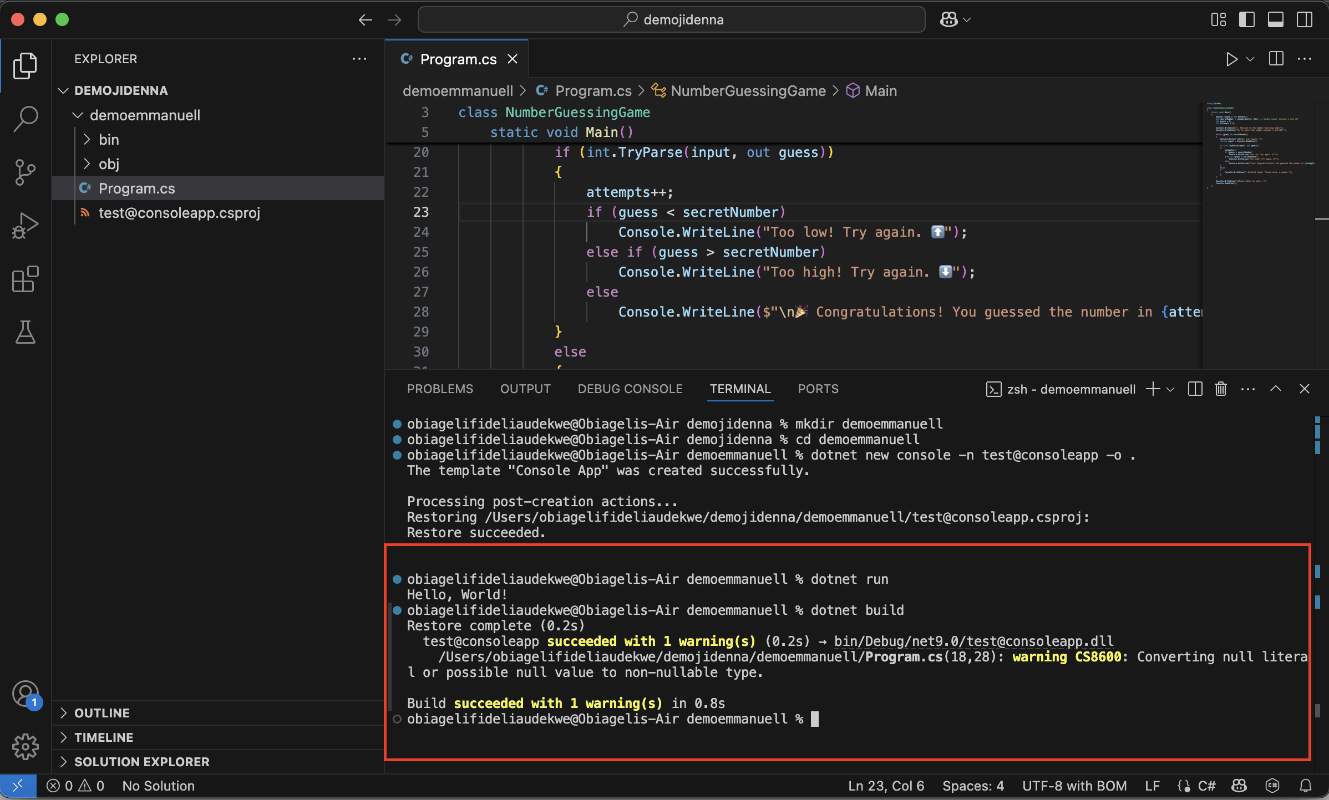Click the NumberGuessingGame breadcrumb

(748, 91)
